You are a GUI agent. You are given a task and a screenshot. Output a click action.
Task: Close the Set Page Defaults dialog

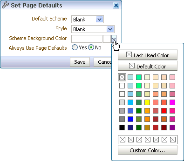click(x=116, y=5)
